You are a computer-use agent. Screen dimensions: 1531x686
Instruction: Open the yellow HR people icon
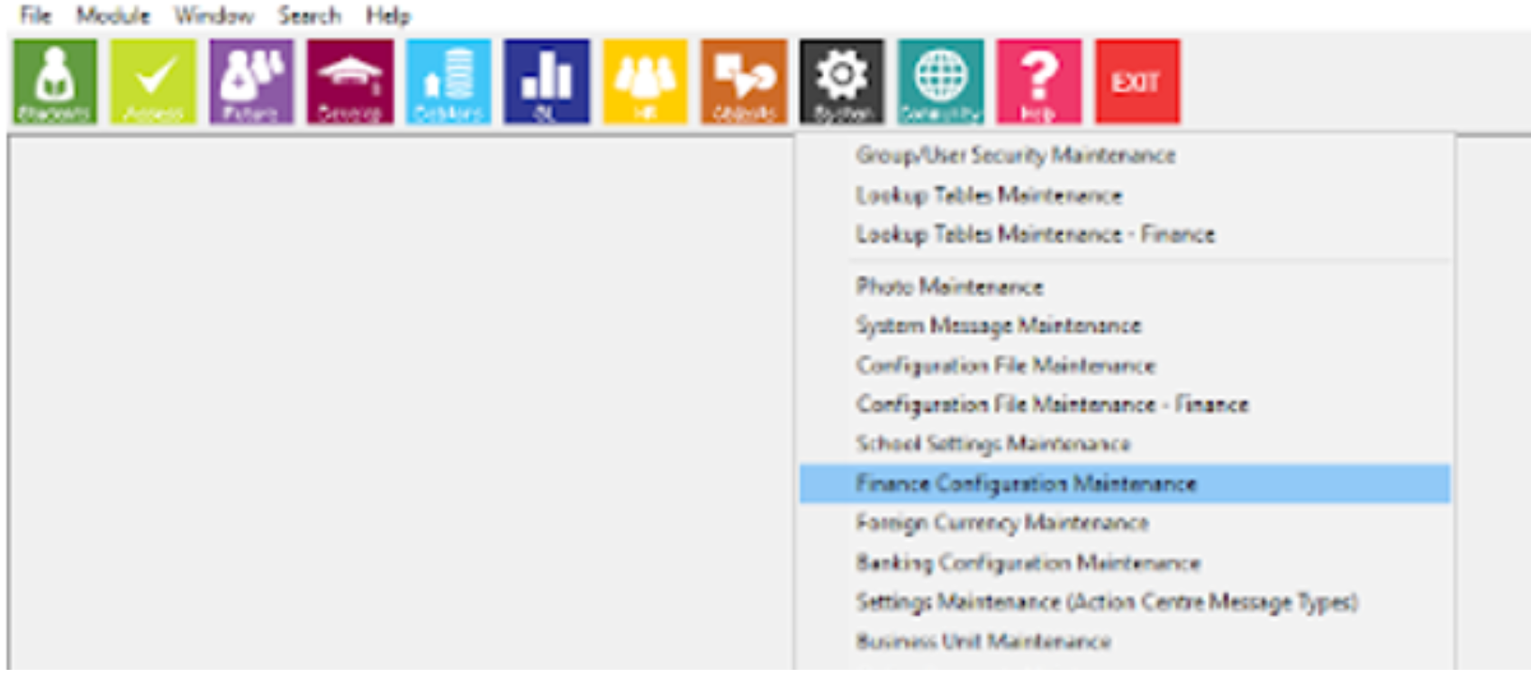[645, 82]
